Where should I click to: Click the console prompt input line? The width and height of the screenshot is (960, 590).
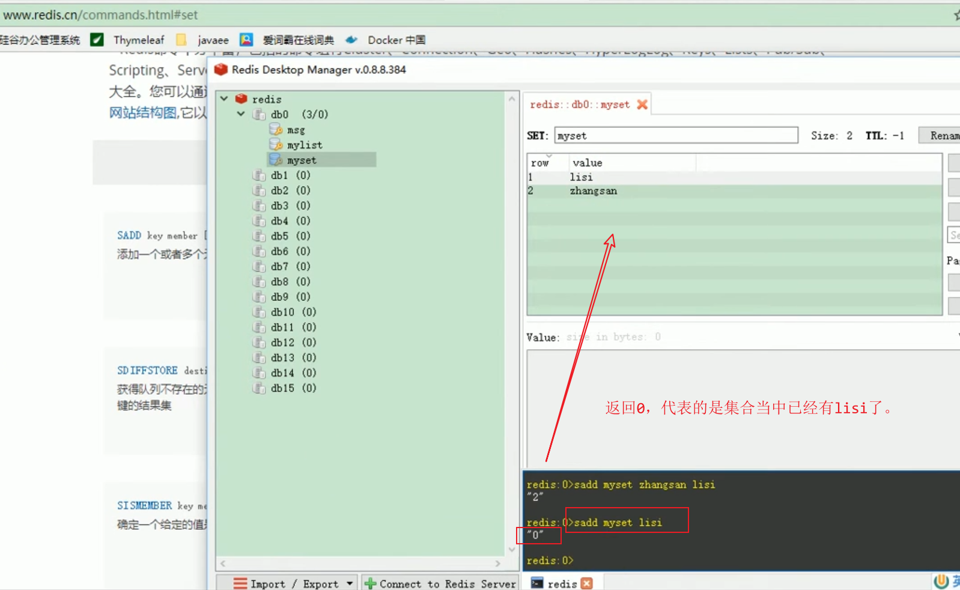[x=743, y=561]
